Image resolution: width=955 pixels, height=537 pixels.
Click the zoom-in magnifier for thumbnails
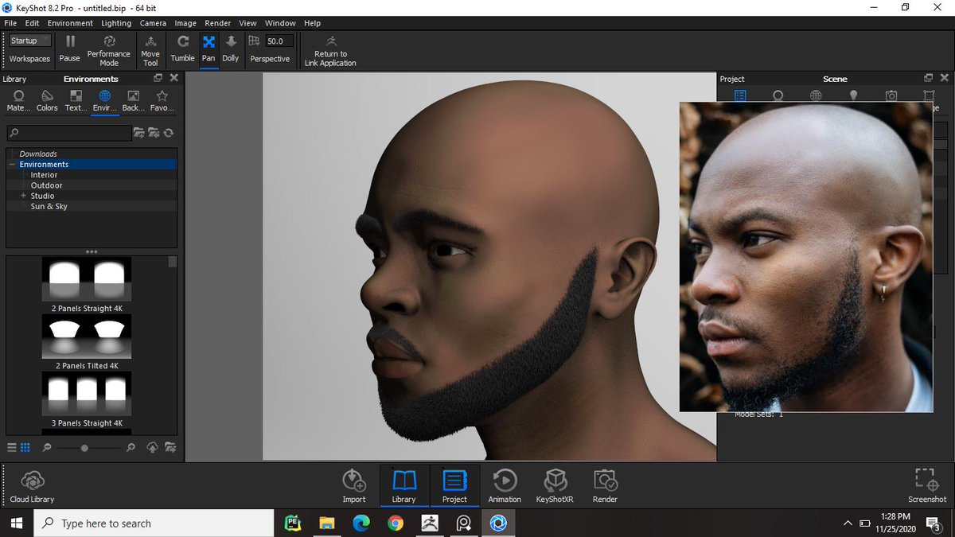pyautogui.click(x=131, y=448)
